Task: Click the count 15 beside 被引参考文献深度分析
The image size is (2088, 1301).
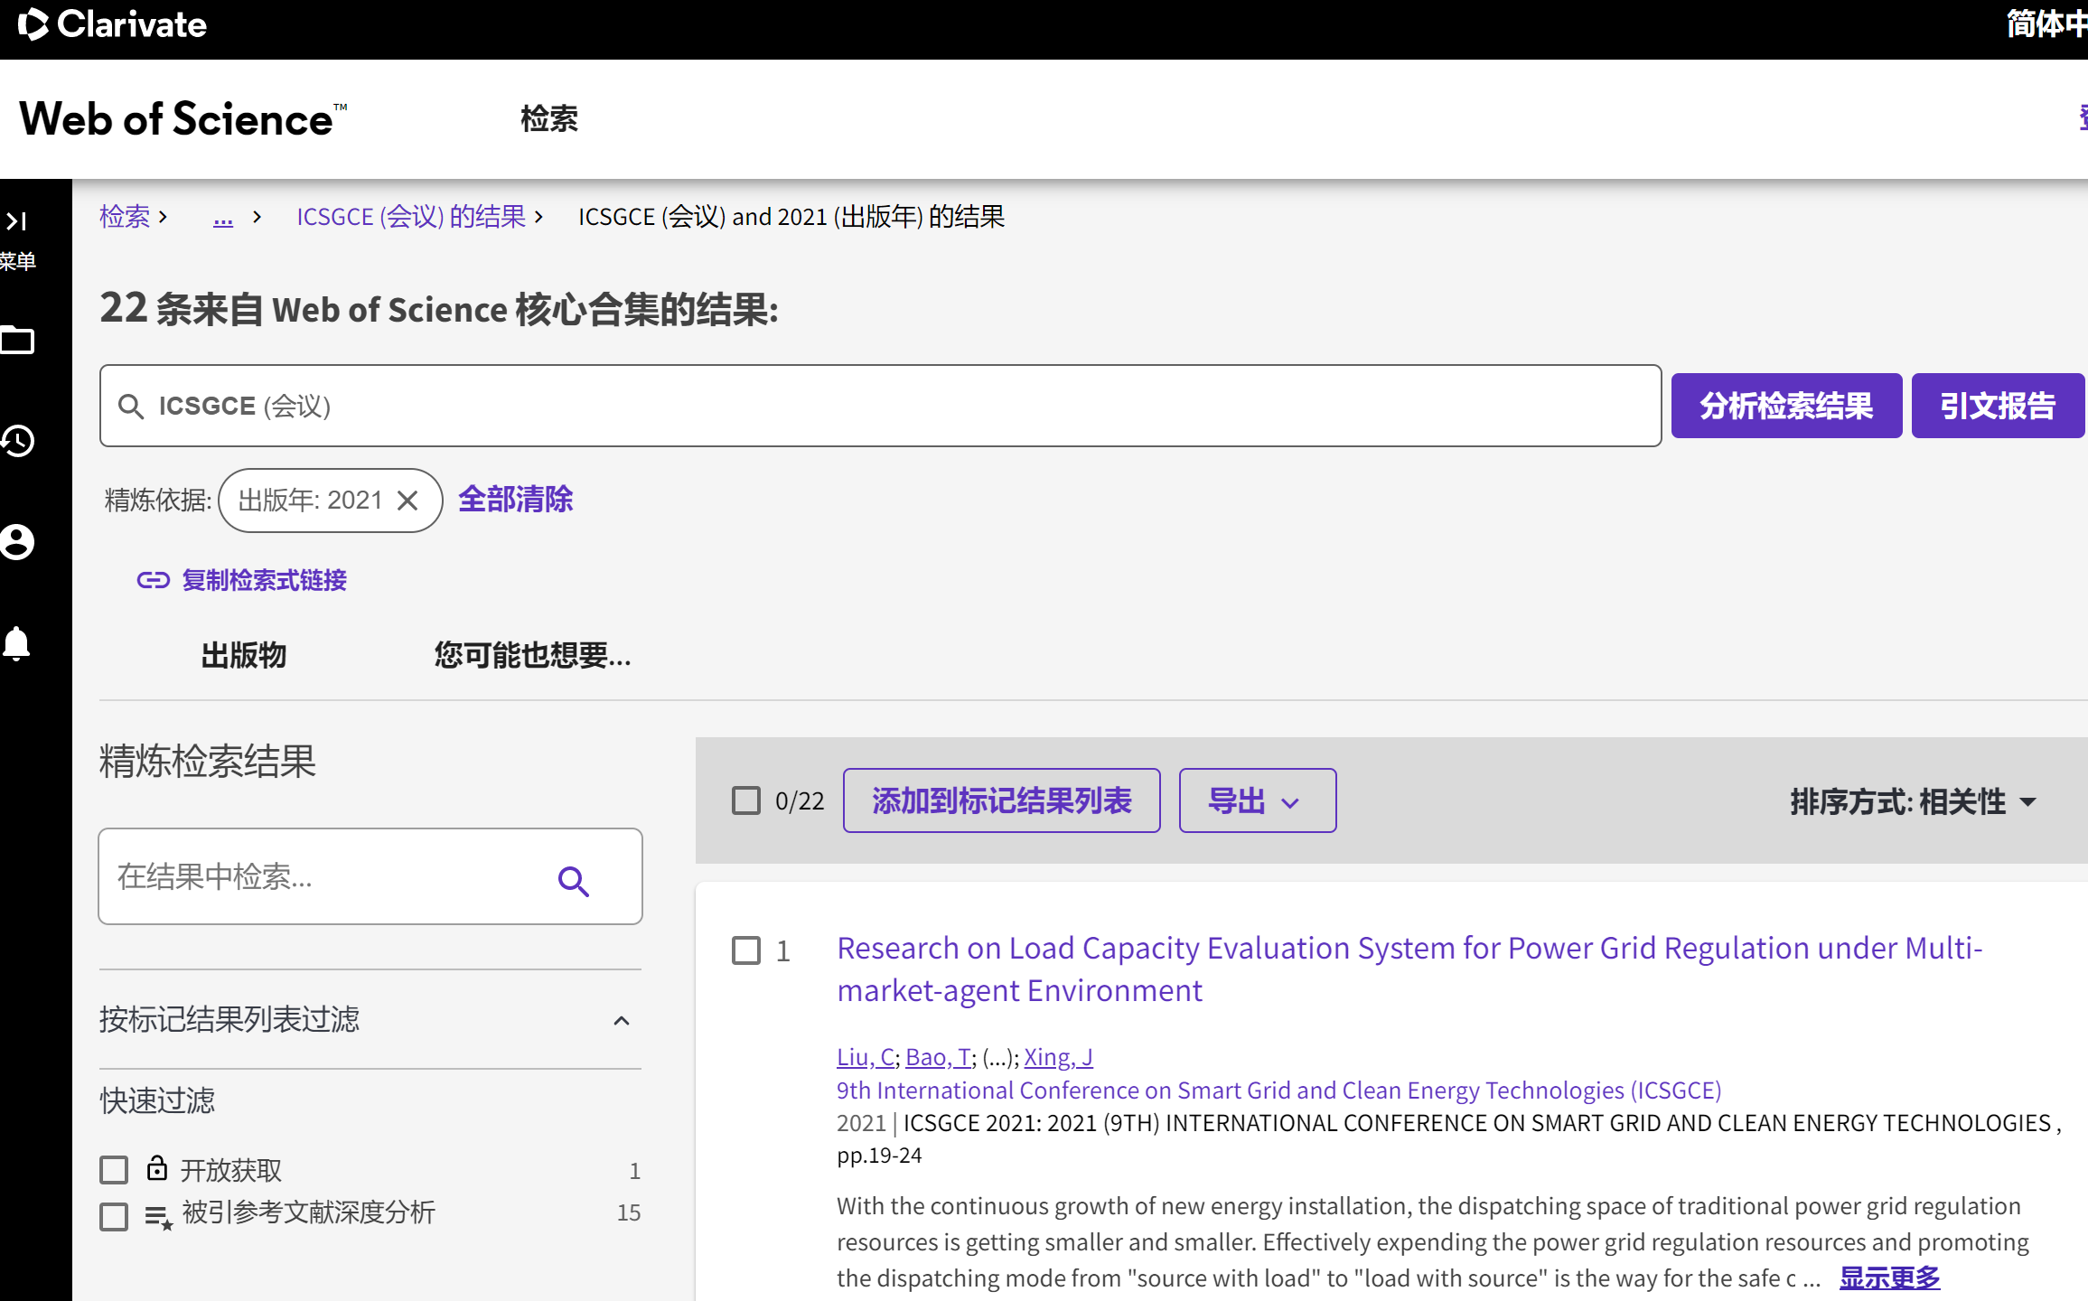Action: click(629, 1212)
